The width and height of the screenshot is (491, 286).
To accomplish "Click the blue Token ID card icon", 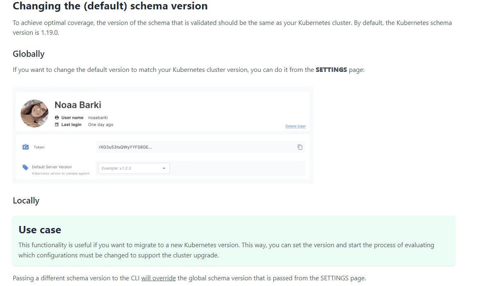I will (x=25, y=147).
